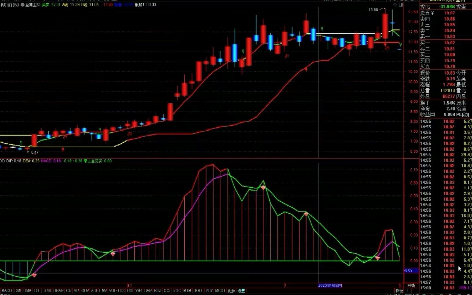Click the 总量 volume value 112013
Screen dimensions: 472x295
pyautogui.click(x=448, y=90)
